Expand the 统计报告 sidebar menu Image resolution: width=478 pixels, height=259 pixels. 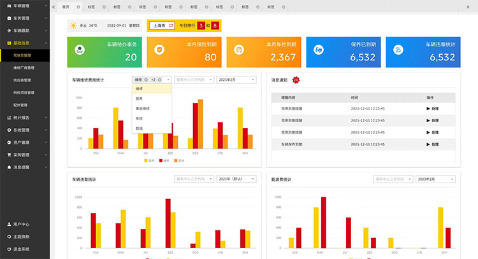[25, 118]
